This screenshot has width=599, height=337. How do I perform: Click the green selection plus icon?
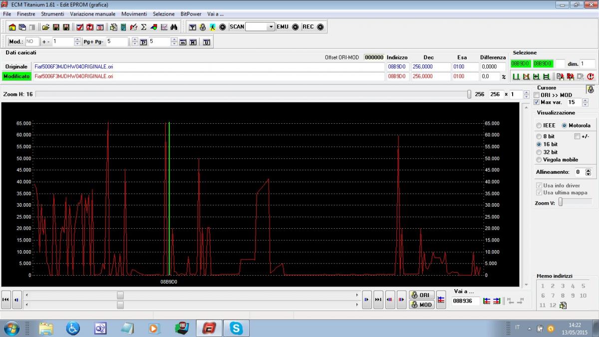[536, 76]
